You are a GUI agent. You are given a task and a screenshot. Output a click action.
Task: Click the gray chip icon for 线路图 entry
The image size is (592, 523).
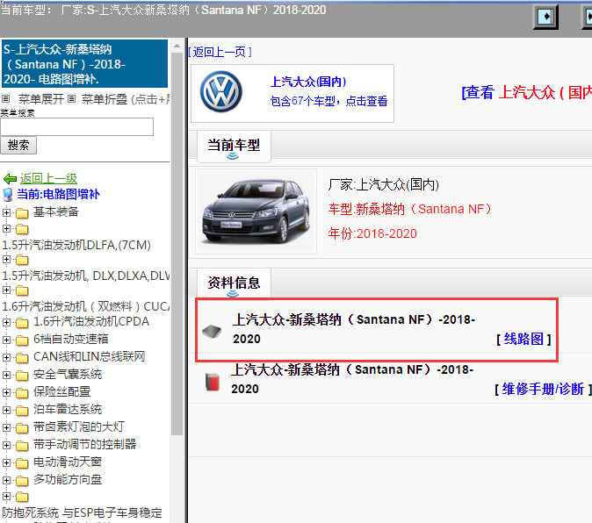[212, 331]
